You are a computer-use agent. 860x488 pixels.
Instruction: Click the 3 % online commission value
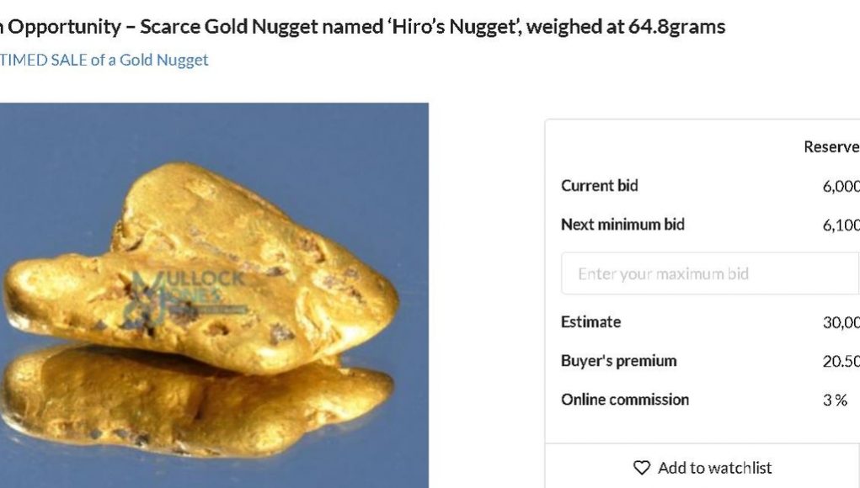coord(836,400)
